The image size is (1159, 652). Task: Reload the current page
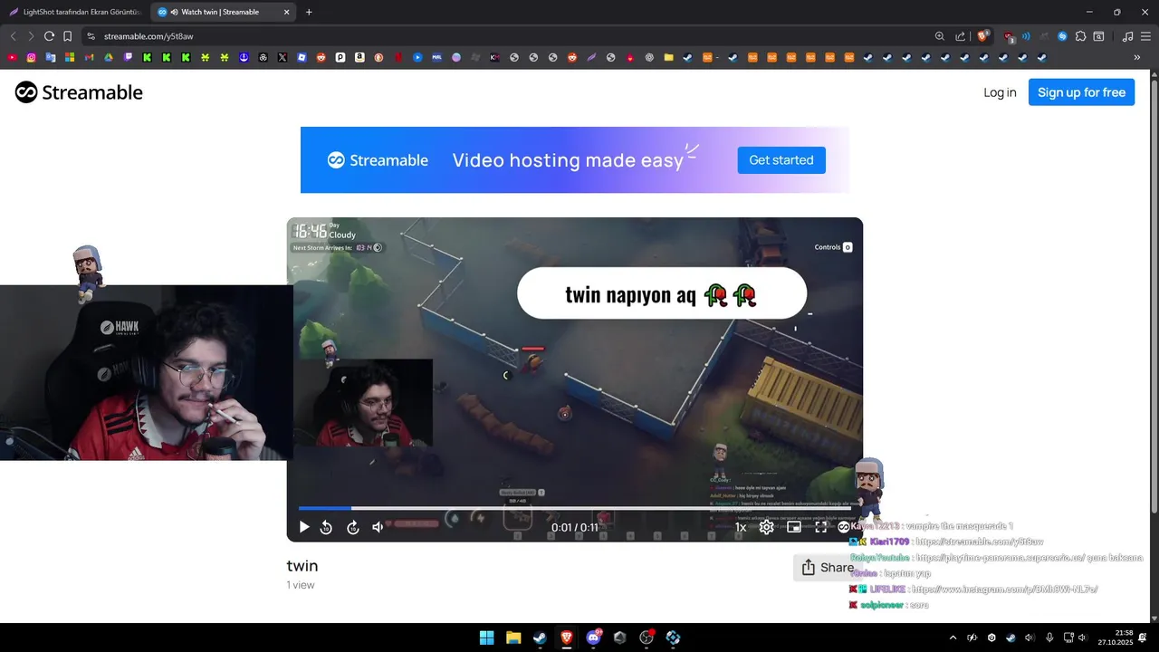tap(49, 36)
